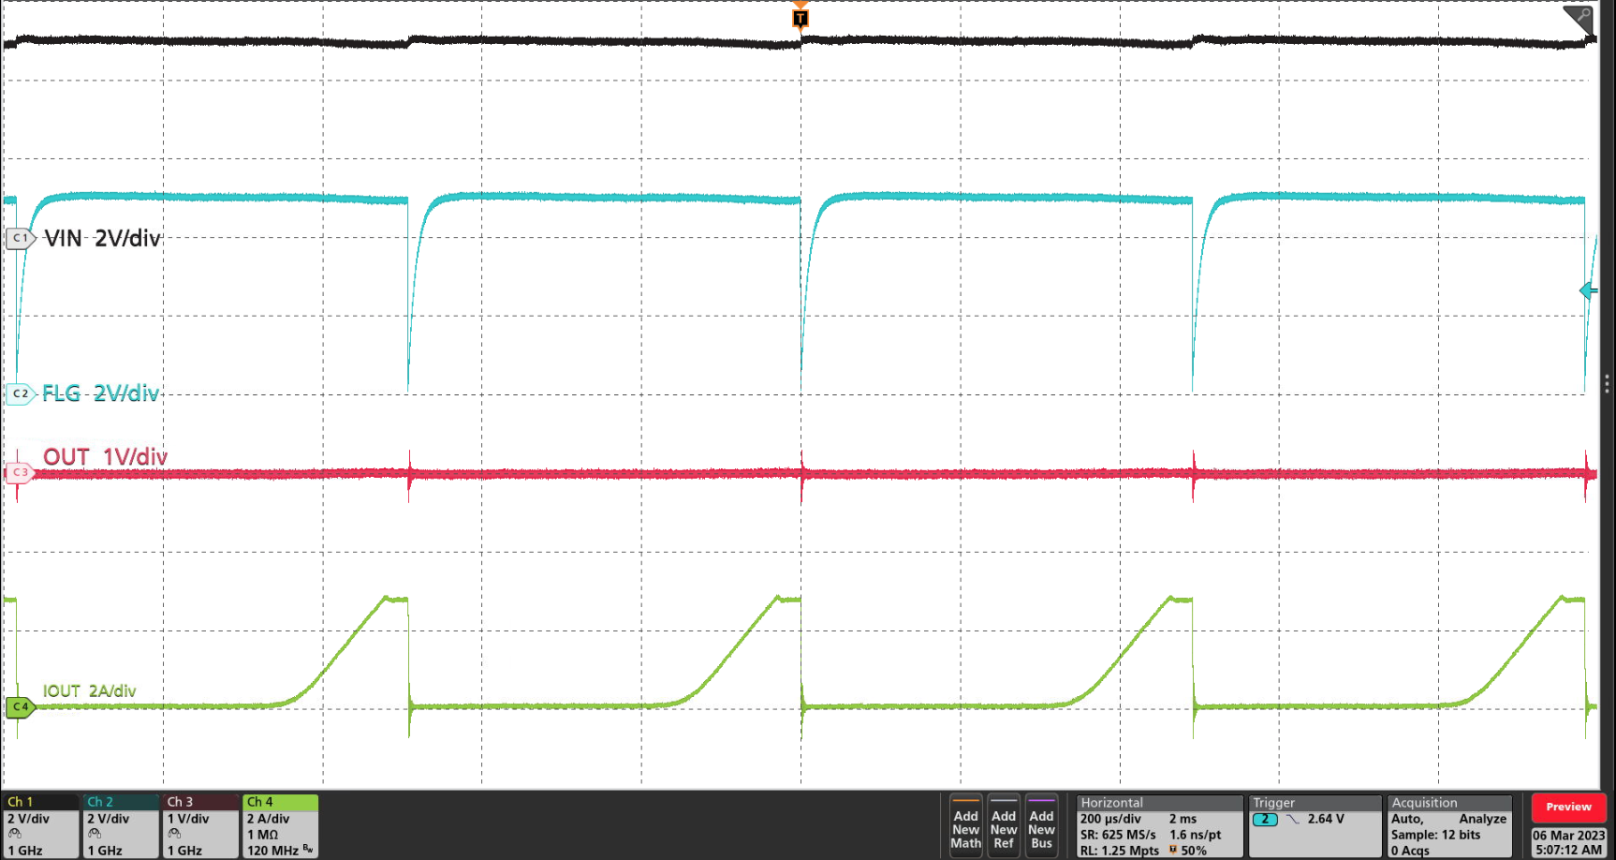The image size is (1616, 860).
Task: Click the C4 channel handle for IOUT
Action: pyautogui.click(x=20, y=706)
